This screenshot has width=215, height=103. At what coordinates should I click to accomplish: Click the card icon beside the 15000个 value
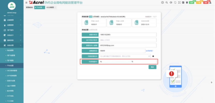(111, 23)
